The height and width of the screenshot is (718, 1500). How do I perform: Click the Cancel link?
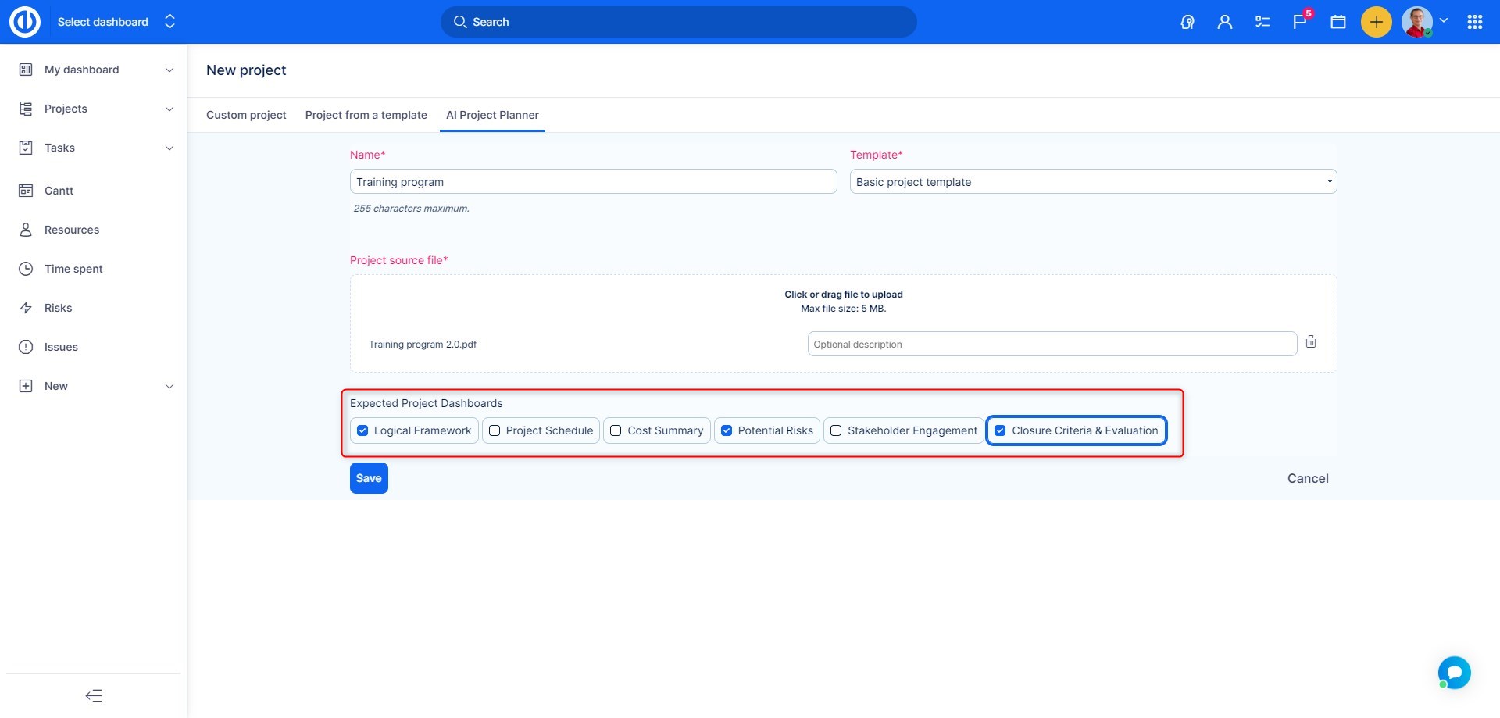click(x=1307, y=478)
